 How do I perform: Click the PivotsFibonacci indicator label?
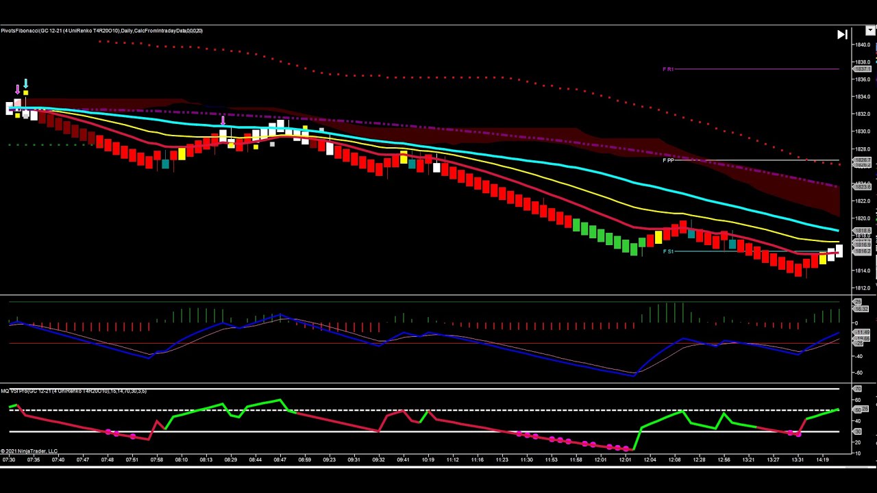pos(101,30)
